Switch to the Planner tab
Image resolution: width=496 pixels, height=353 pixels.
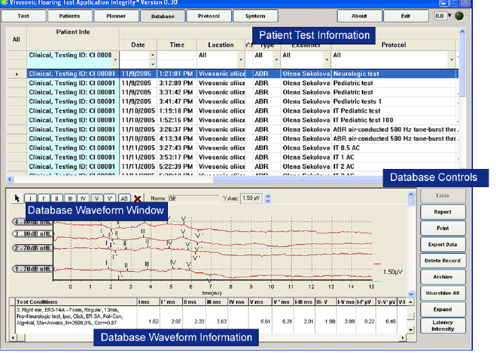pos(116,16)
